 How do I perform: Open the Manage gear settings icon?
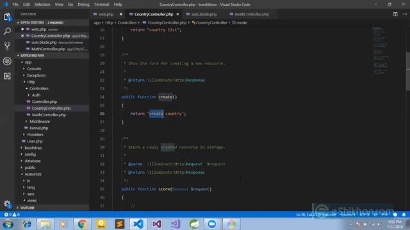click(x=7, y=204)
